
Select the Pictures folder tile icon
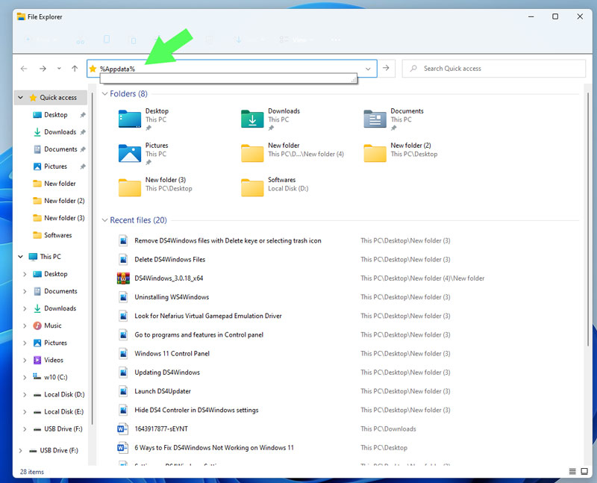click(x=130, y=153)
